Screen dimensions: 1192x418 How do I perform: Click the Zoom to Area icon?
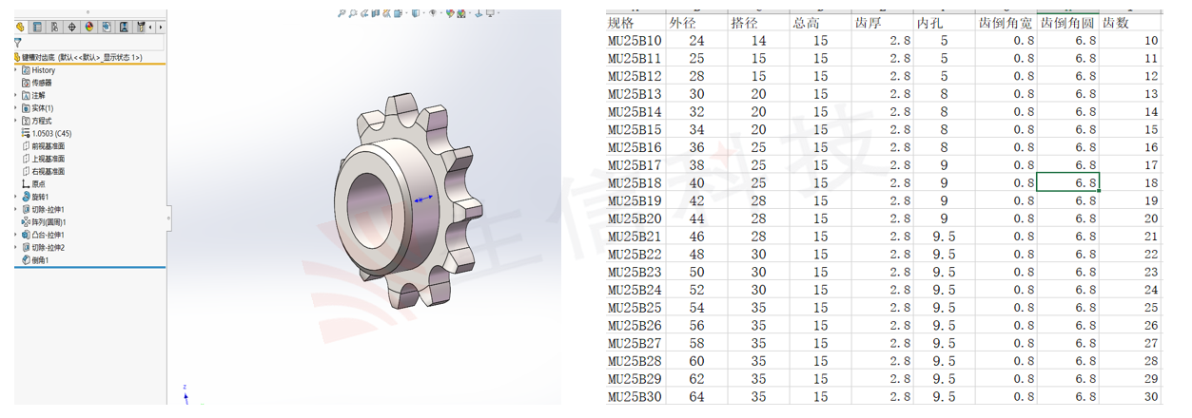[353, 13]
